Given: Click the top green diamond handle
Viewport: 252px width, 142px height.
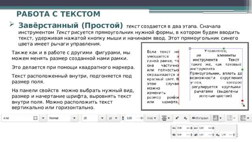Looking at the screenshot, I should [224, 48].
